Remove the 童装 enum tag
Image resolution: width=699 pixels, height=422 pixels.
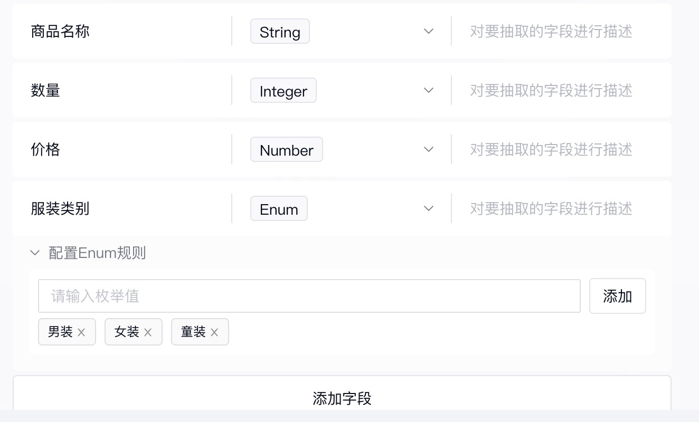pyautogui.click(x=214, y=332)
